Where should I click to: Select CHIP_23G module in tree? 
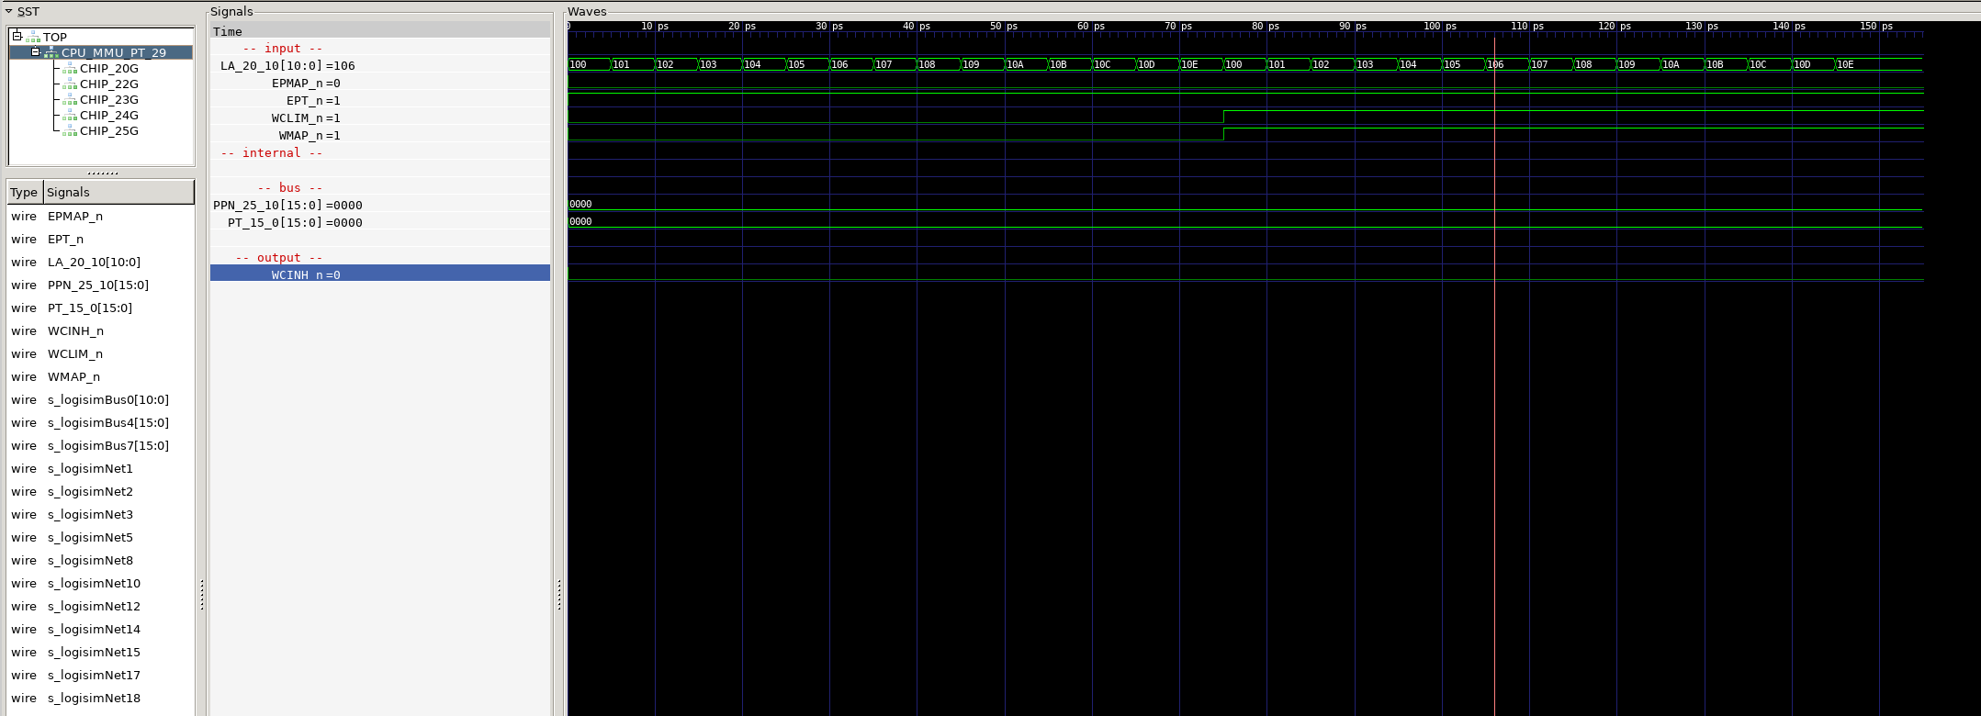click(x=108, y=99)
